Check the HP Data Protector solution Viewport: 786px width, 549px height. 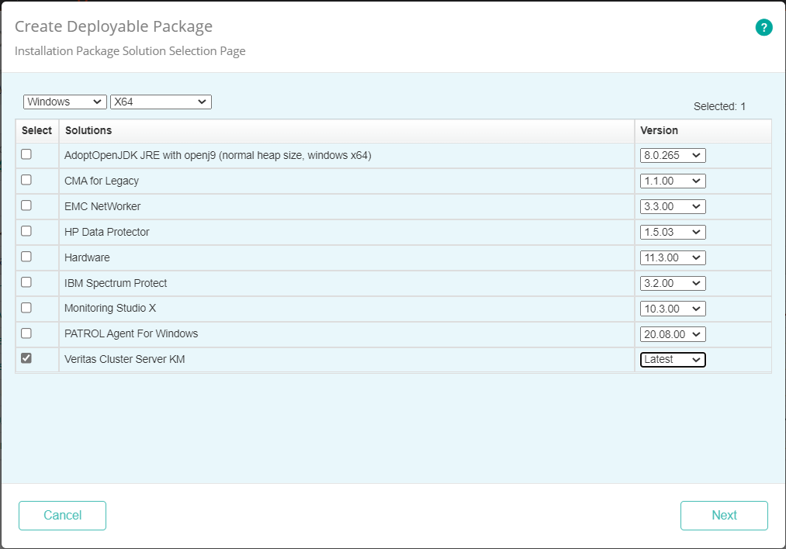28,231
